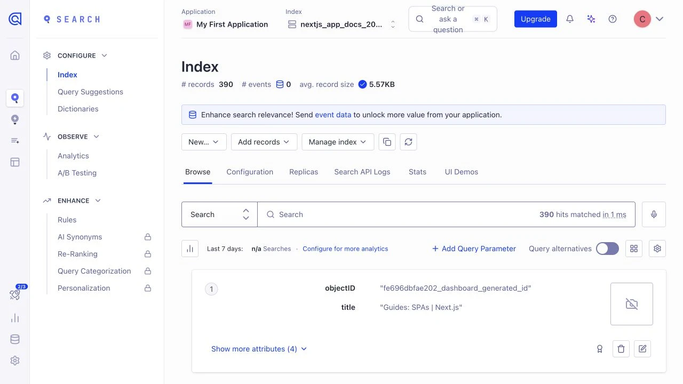The image size is (683, 384).
Task: Open the index selector nextjs_app_docs
Action: [x=343, y=25]
